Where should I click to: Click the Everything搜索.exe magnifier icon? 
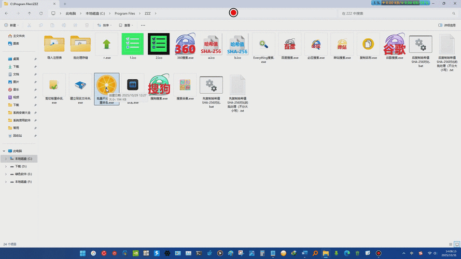263,45
